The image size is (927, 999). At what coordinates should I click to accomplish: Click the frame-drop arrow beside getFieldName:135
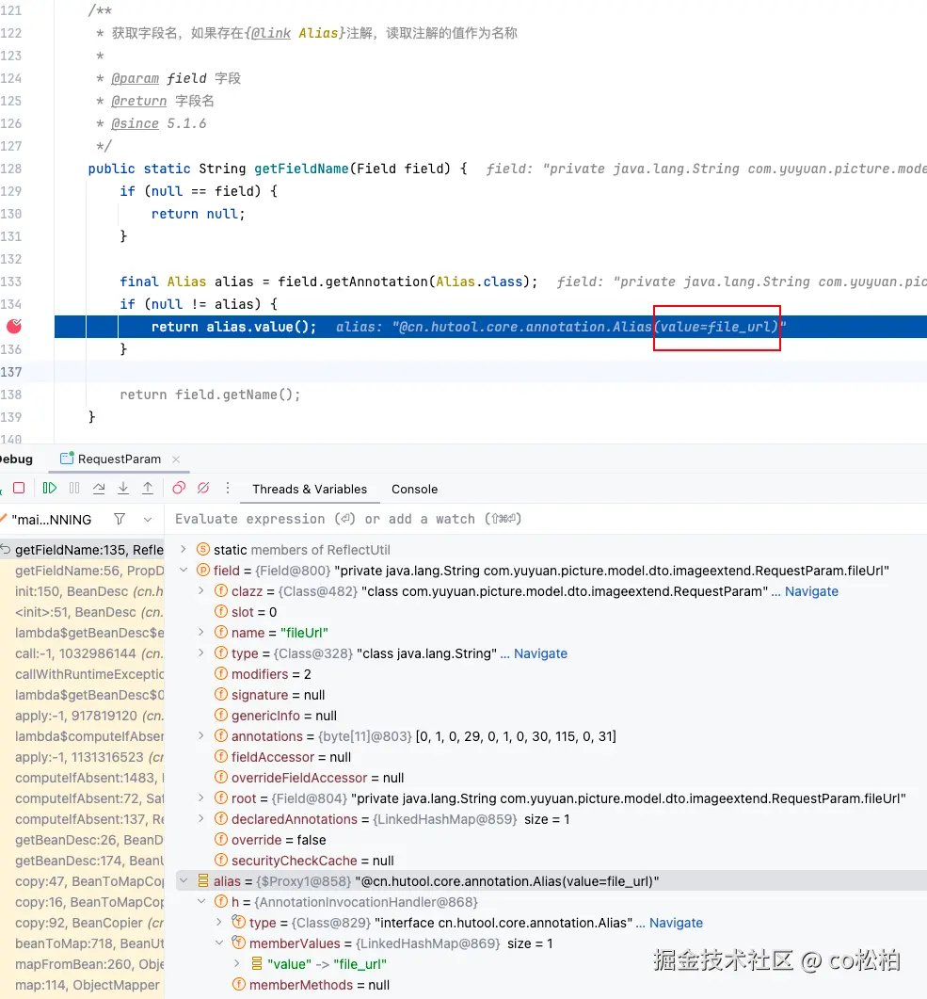coord(6,549)
